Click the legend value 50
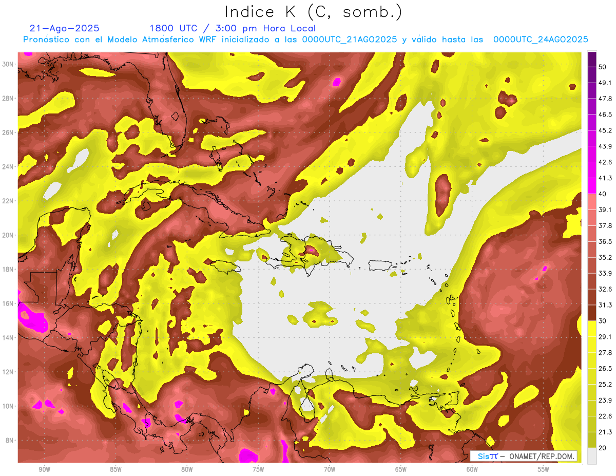The width and height of the screenshot is (616, 476). (x=603, y=67)
